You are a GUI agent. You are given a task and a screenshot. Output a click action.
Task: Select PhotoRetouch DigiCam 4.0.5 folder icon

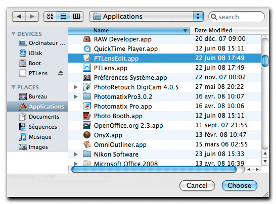(x=87, y=87)
